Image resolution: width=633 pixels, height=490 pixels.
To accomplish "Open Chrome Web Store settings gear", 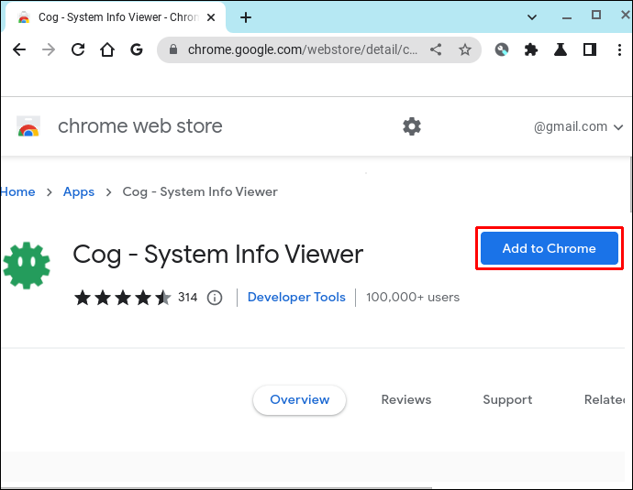I will tap(412, 126).
